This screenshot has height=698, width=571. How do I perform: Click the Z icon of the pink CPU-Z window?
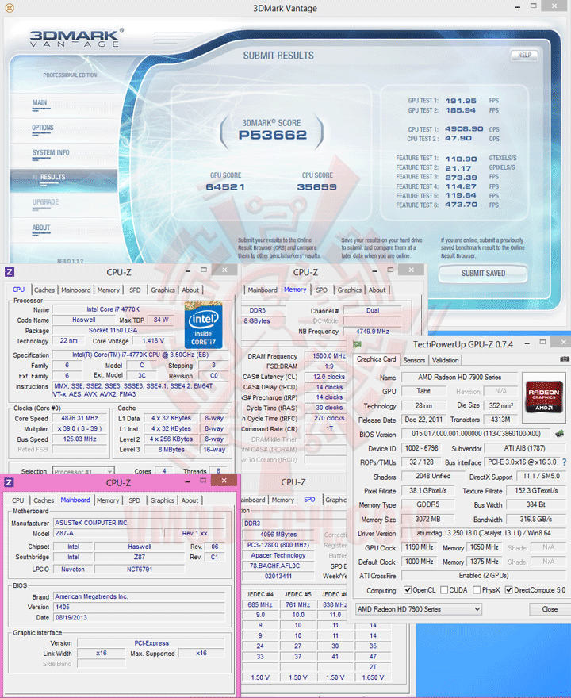point(9,482)
